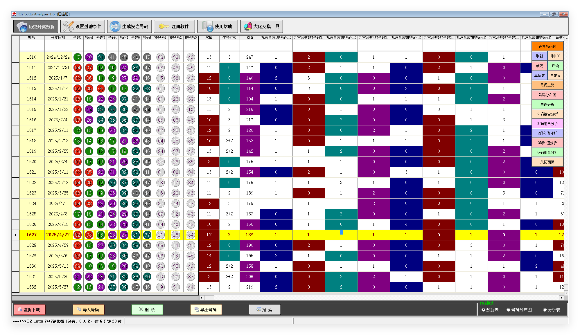Open 号码走势 in the side panel
The width and height of the screenshot is (580, 335).
point(547,85)
